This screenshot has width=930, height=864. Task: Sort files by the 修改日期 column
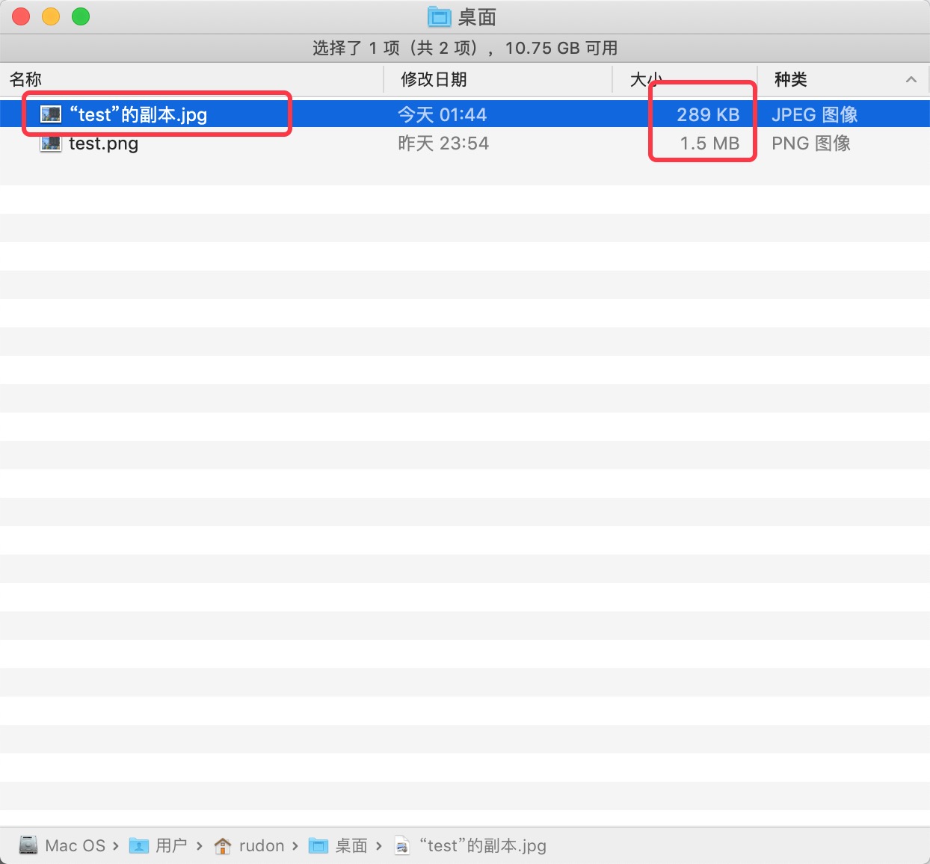tap(434, 79)
